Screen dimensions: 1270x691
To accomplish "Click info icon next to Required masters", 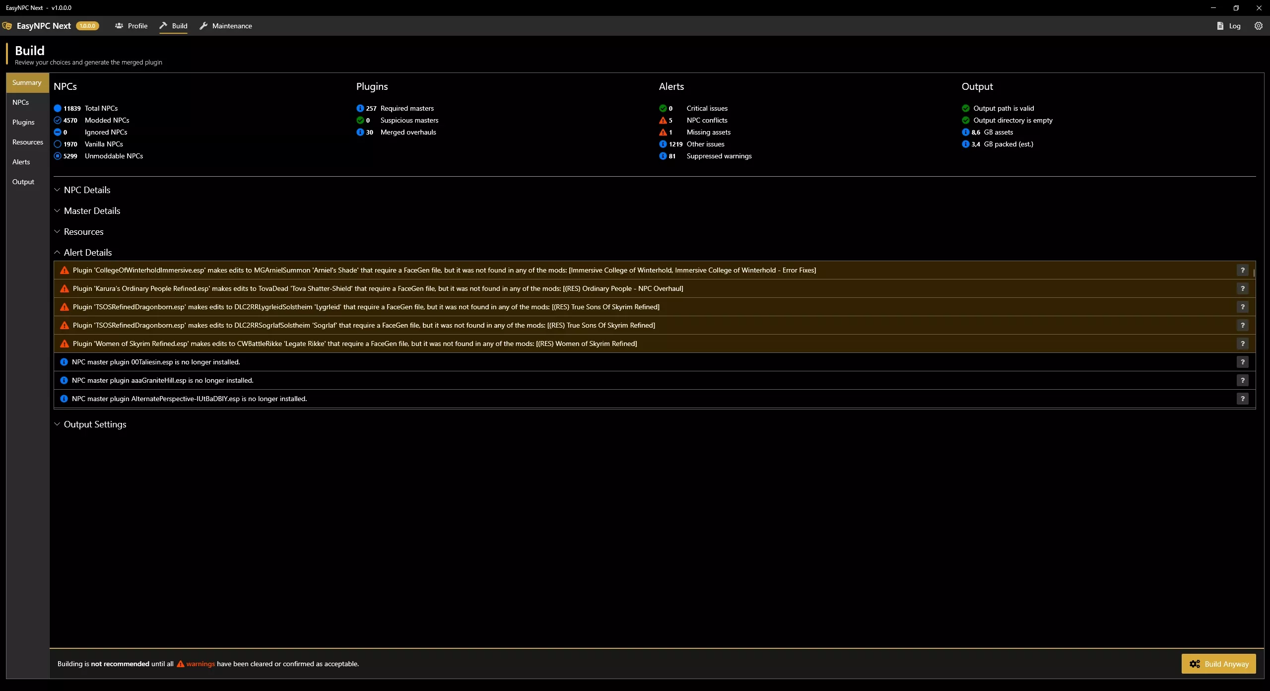I will click(x=360, y=108).
